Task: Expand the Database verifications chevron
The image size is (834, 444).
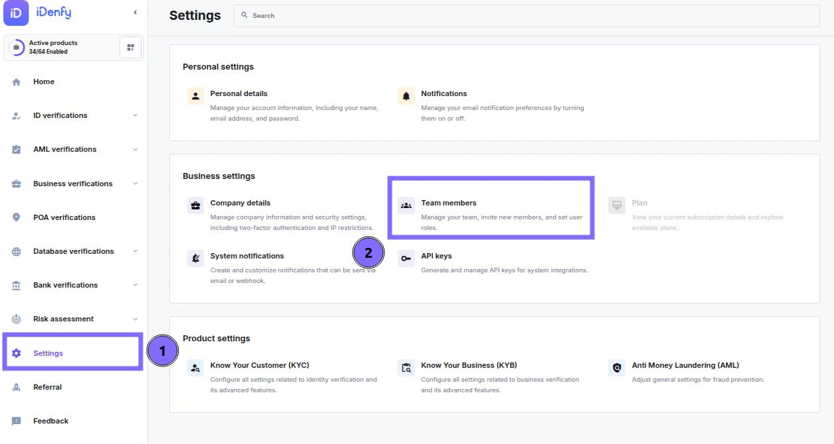Action: [x=135, y=251]
